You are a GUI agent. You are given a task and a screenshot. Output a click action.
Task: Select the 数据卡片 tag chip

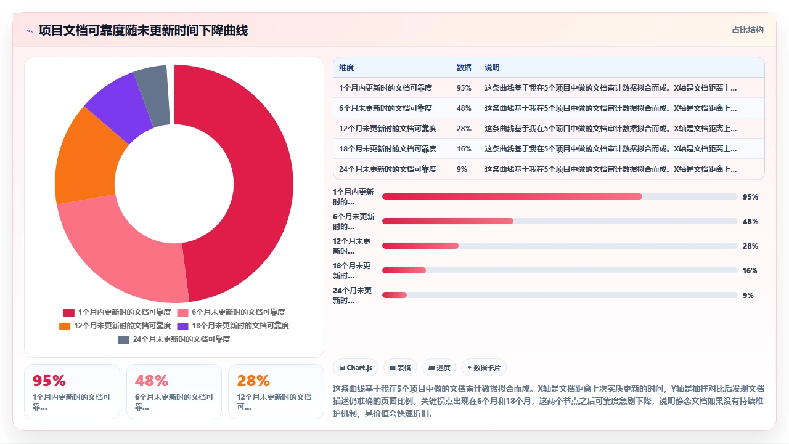coord(484,368)
